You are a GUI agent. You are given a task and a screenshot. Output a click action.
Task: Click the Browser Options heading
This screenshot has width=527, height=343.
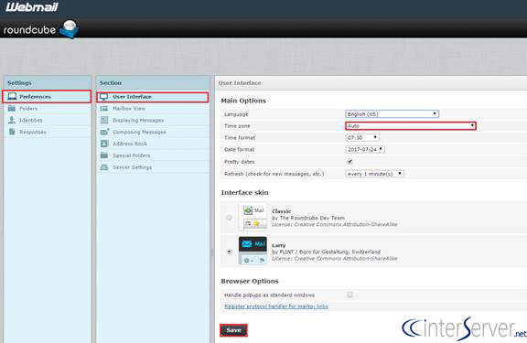[250, 281]
